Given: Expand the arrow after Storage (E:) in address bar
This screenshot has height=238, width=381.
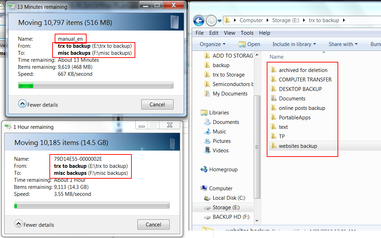Looking at the screenshot, I should click(304, 20).
